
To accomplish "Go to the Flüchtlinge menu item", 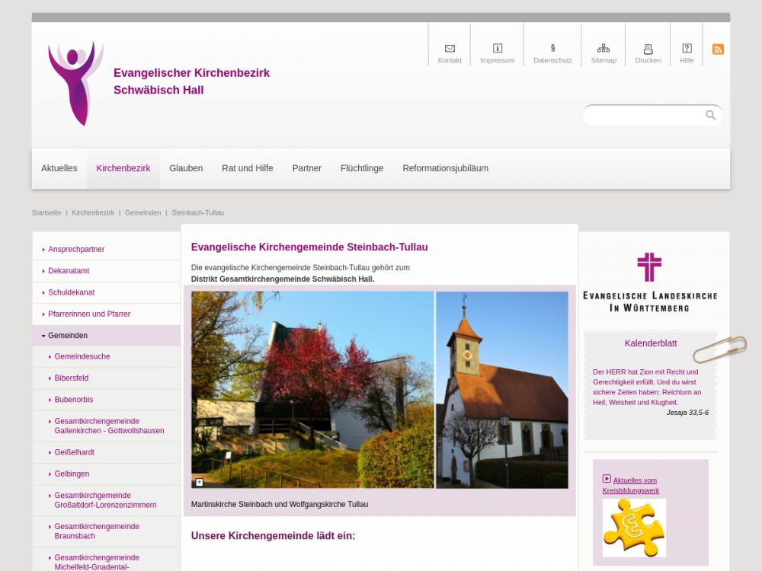I will [362, 168].
